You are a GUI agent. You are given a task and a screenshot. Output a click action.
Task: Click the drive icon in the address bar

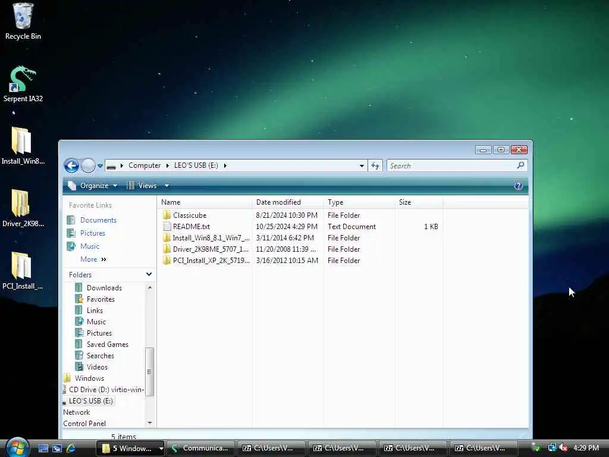(111, 166)
